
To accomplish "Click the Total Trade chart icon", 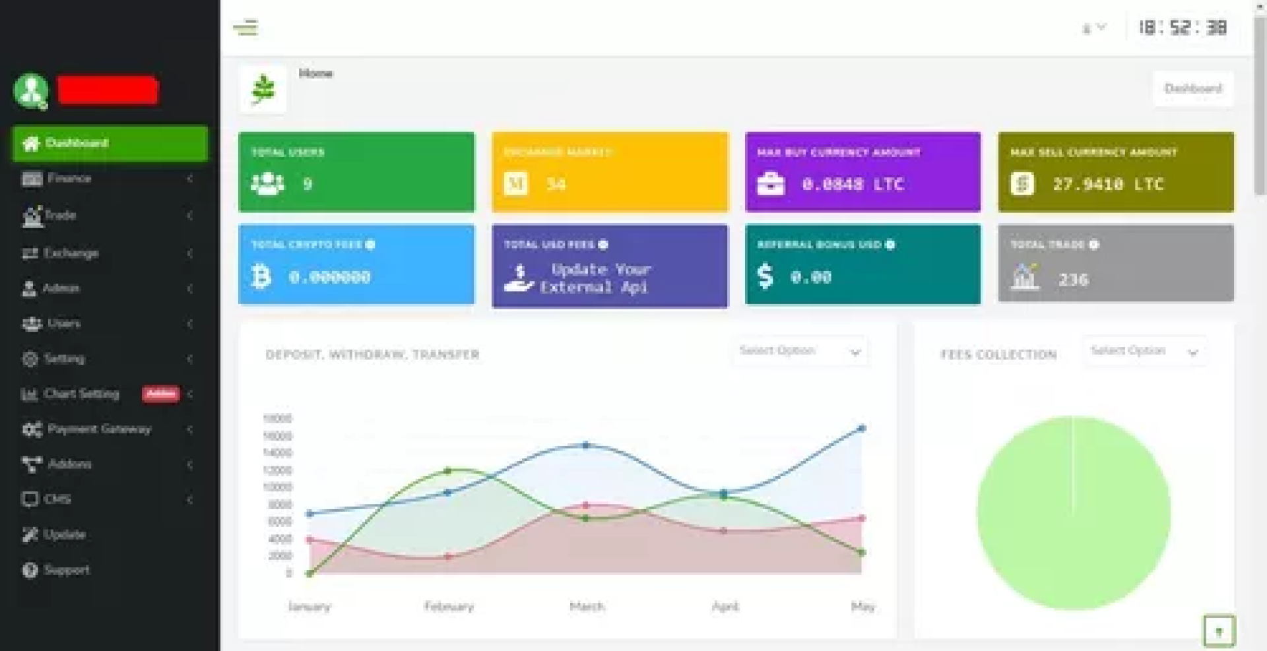I will coord(1024,277).
